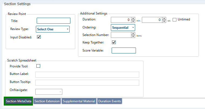Image resolution: width=205 pixels, height=109 pixels.
Task: Open the Supplemental Material tab
Action: [x=79, y=101]
